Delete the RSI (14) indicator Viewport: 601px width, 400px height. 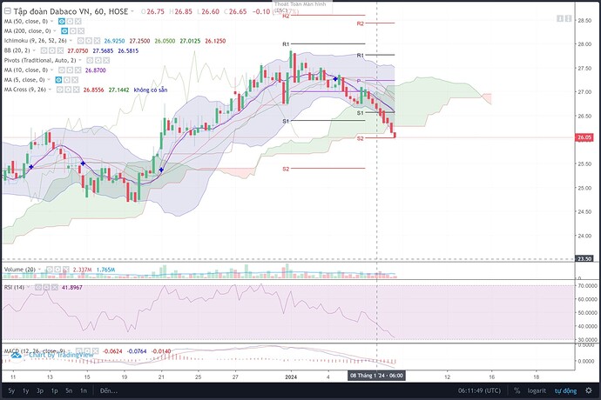click(x=54, y=287)
